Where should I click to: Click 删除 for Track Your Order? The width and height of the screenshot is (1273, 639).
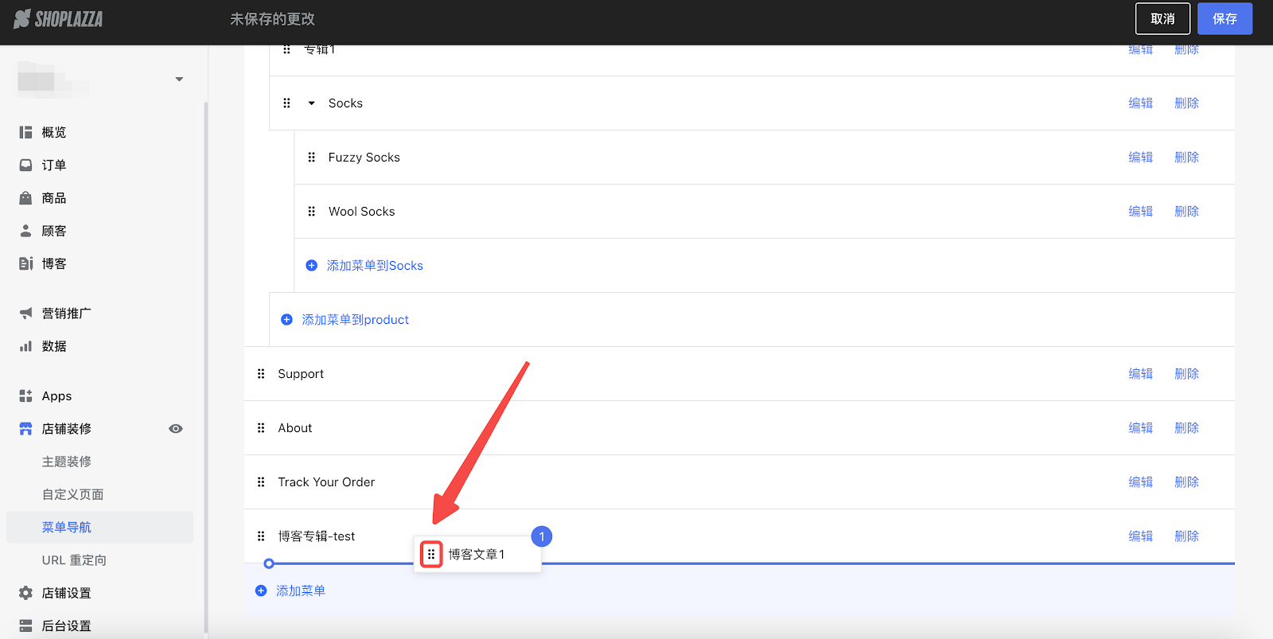pyautogui.click(x=1186, y=481)
